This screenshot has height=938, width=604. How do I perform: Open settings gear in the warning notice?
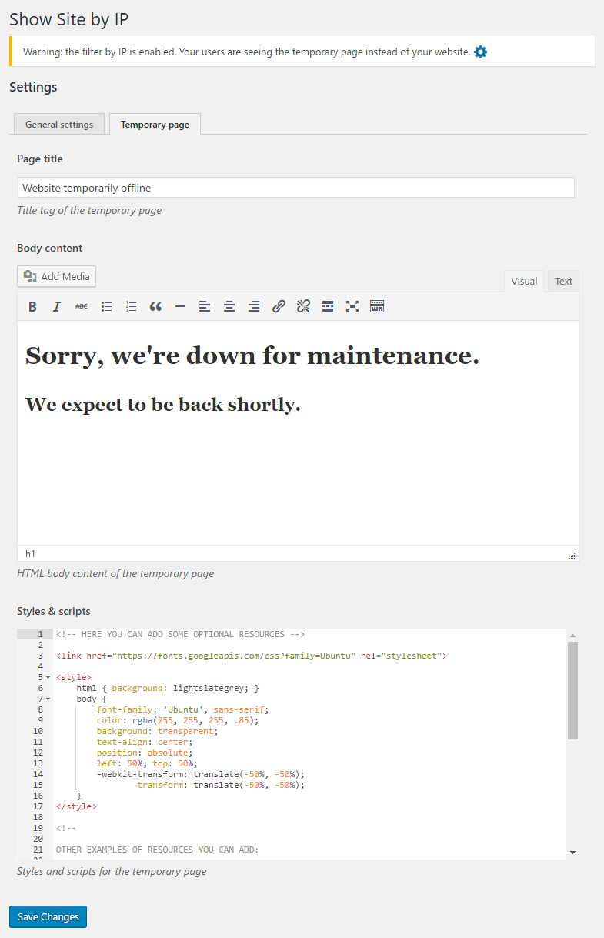[481, 52]
